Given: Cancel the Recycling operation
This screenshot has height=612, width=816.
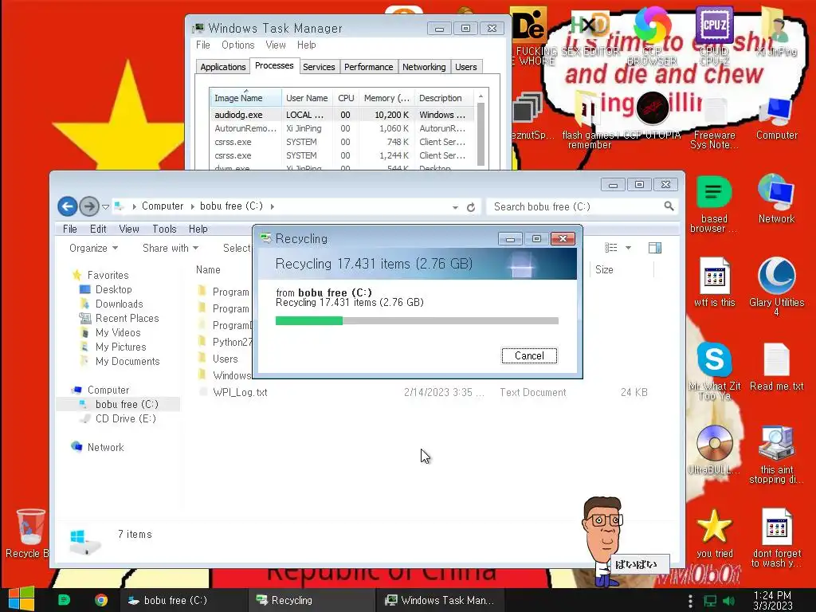Looking at the screenshot, I should tap(529, 355).
